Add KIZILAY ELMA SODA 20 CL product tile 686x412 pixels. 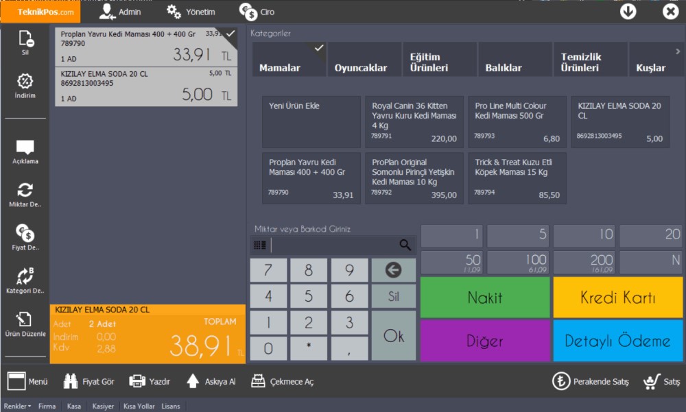click(x=620, y=122)
